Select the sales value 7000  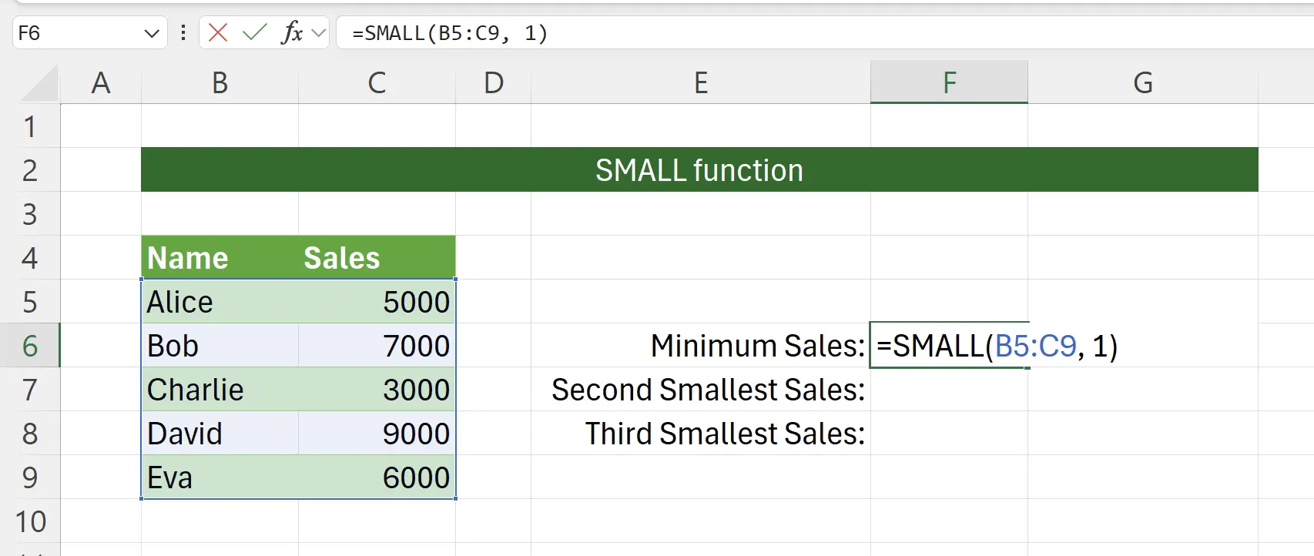377,346
